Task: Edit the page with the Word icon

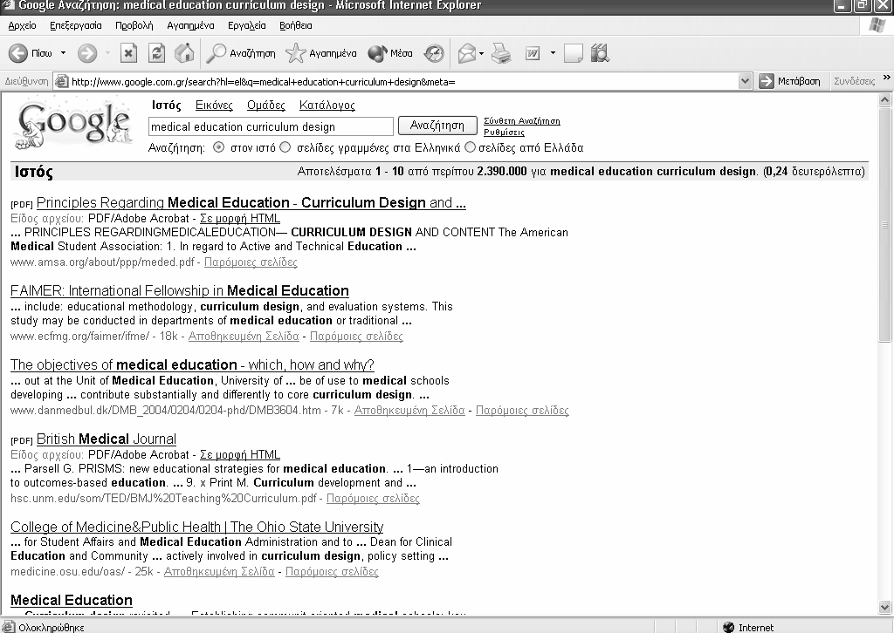Action: [533, 53]
